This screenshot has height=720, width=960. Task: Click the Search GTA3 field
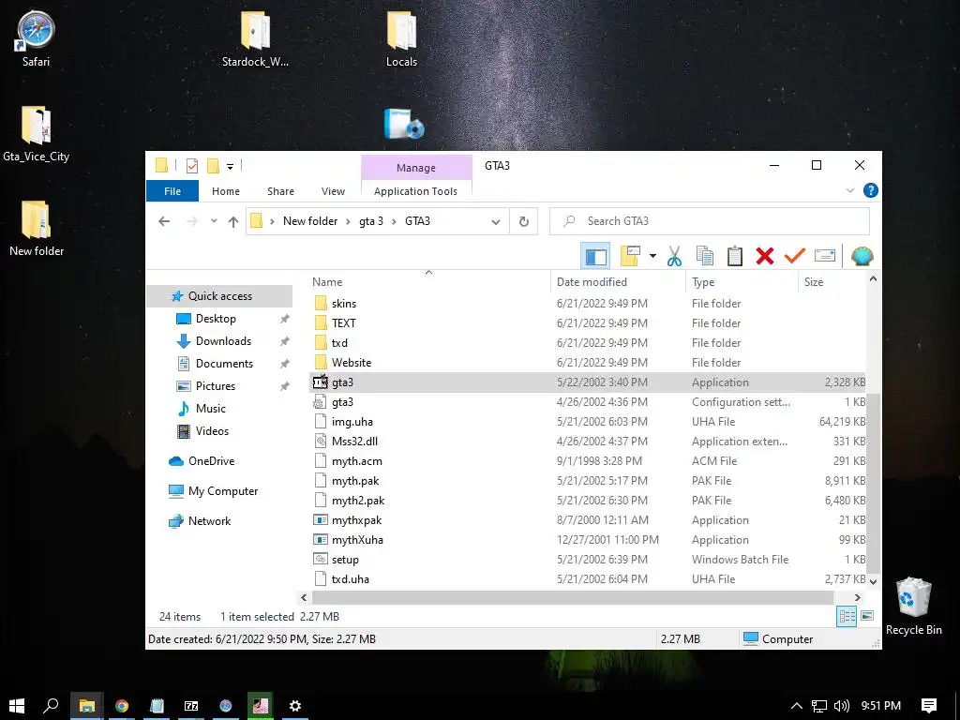(x=709, y=221)
